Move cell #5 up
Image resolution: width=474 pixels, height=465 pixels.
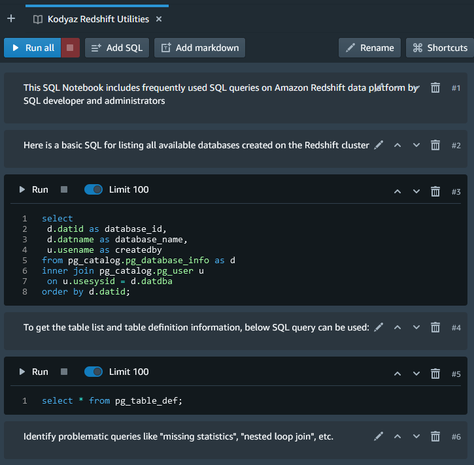pos(398,374)
